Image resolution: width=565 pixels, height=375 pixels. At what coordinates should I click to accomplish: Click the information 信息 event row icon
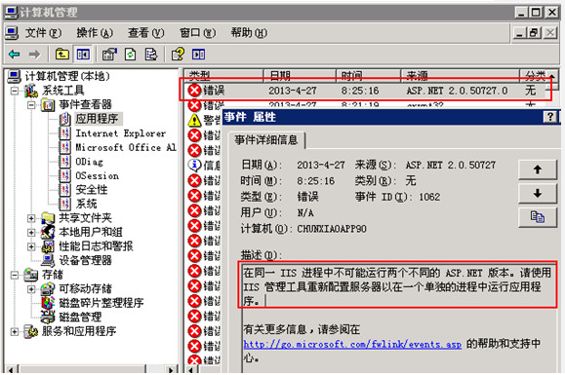click(194, 165)
